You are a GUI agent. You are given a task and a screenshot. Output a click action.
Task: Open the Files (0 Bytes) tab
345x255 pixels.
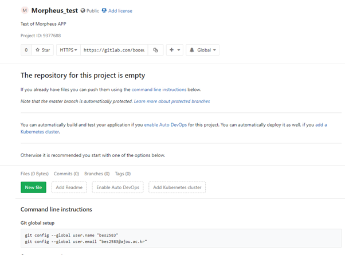pyautogui.click(x=35, y=174)
